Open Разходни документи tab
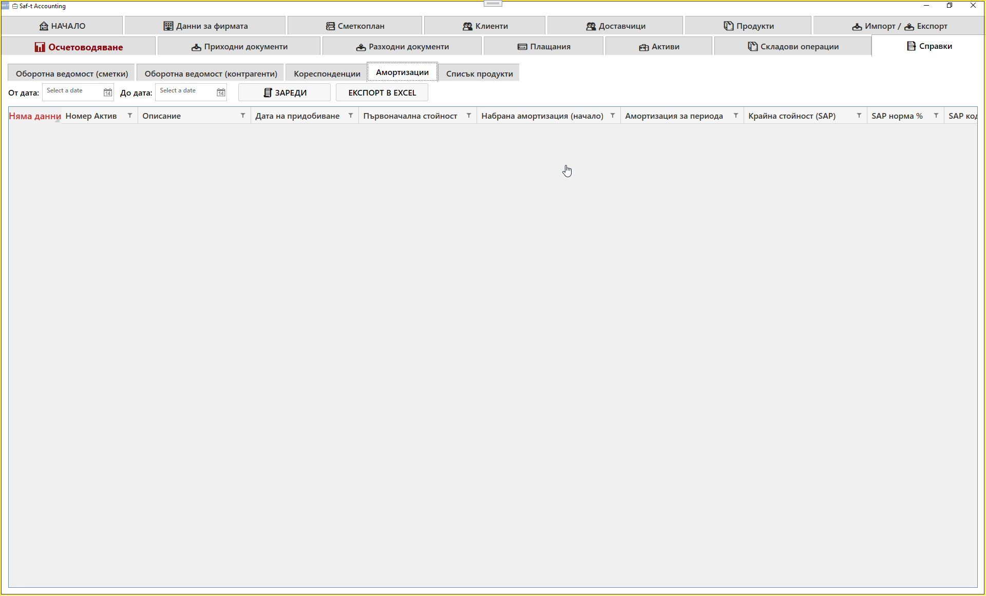 click(402, 47)
